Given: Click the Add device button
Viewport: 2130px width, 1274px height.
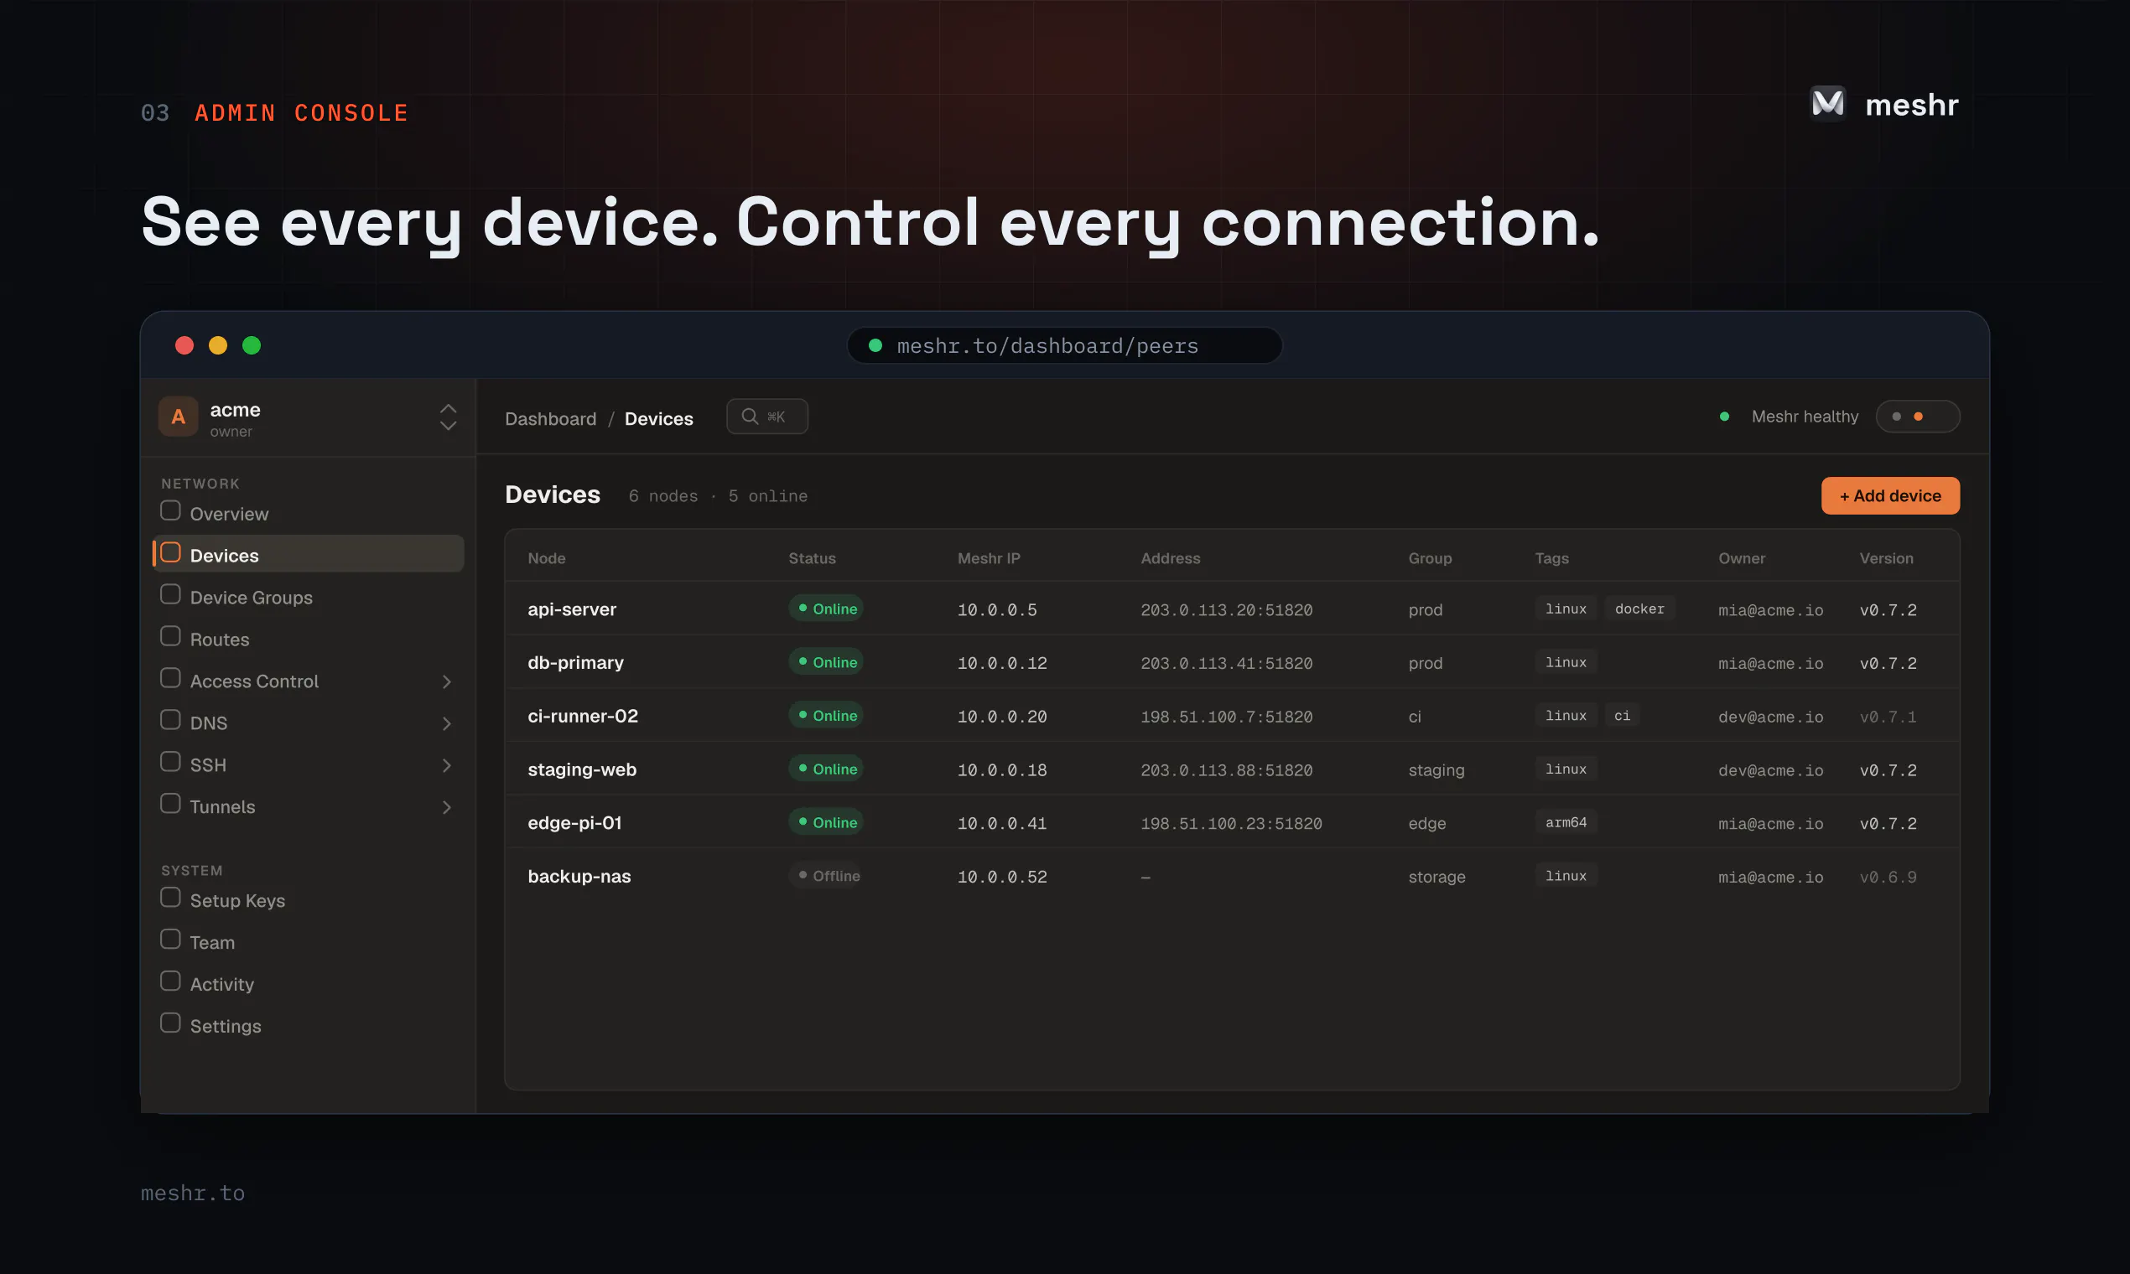Looking at the screenshot, I should [1890, 496].
